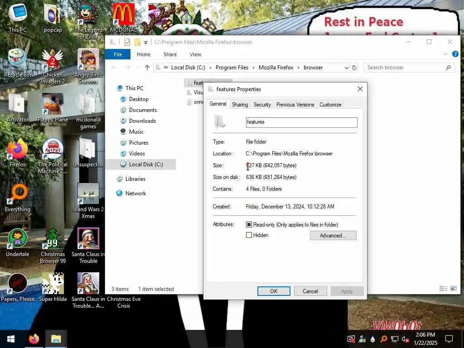
Task: Click the Search browser box
Action: click(x=409, y=68)
